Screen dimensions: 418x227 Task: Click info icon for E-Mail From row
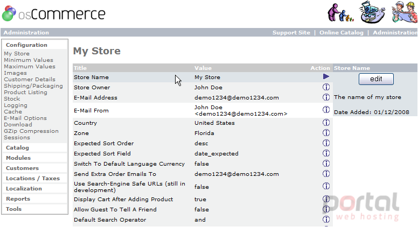pos(326,109)
